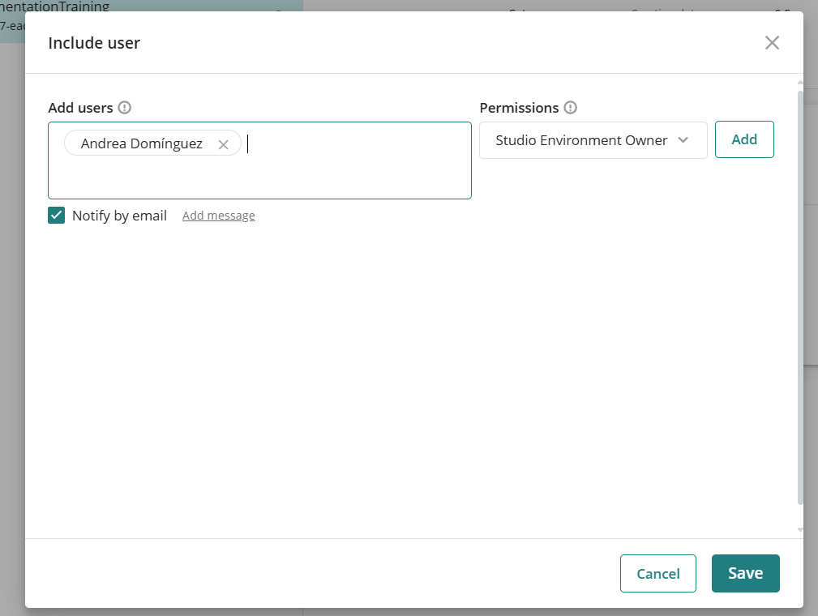Cancel the Include user dialog
Screen dimensions: 818x616
[657, 574]
